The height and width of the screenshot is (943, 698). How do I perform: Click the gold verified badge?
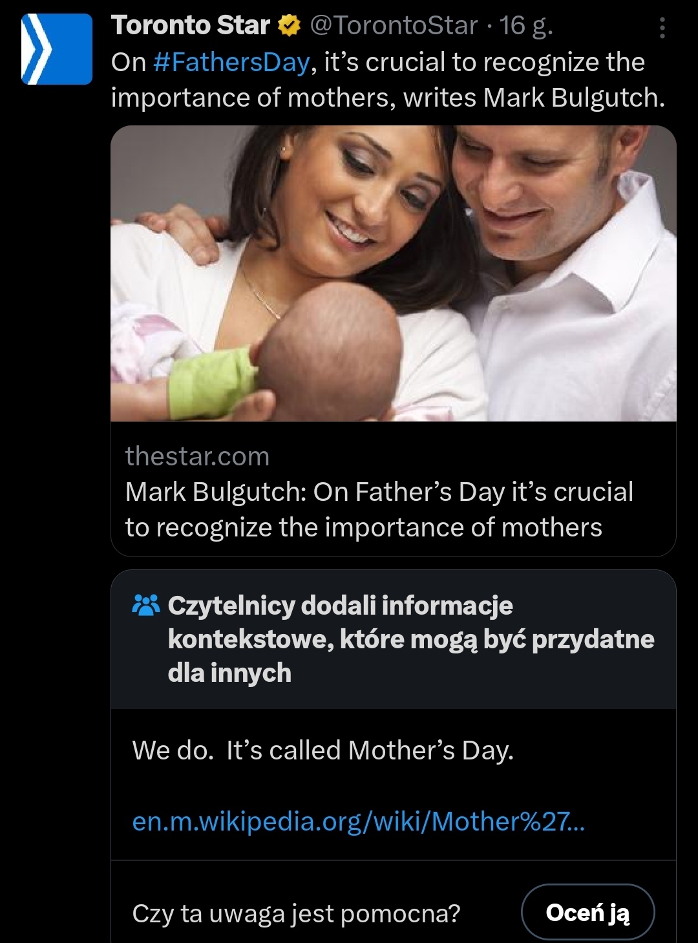(289, 26)
